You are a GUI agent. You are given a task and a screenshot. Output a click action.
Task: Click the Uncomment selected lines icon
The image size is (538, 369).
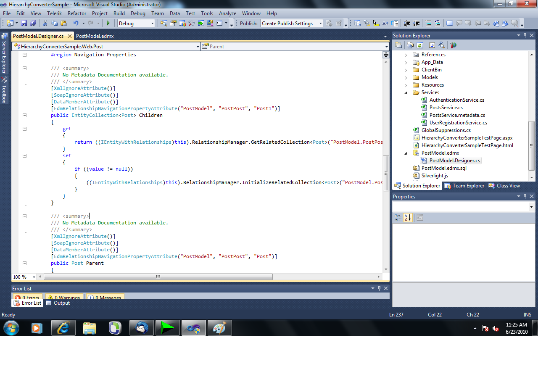[x=438, y=23]
